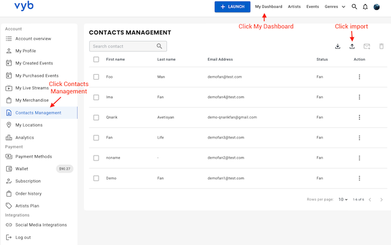Viewport: 391px width, 245px height.
Task: Open Order history link
Action: coord(28,194)
